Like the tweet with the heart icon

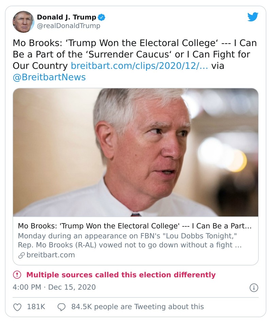[17, 307]
